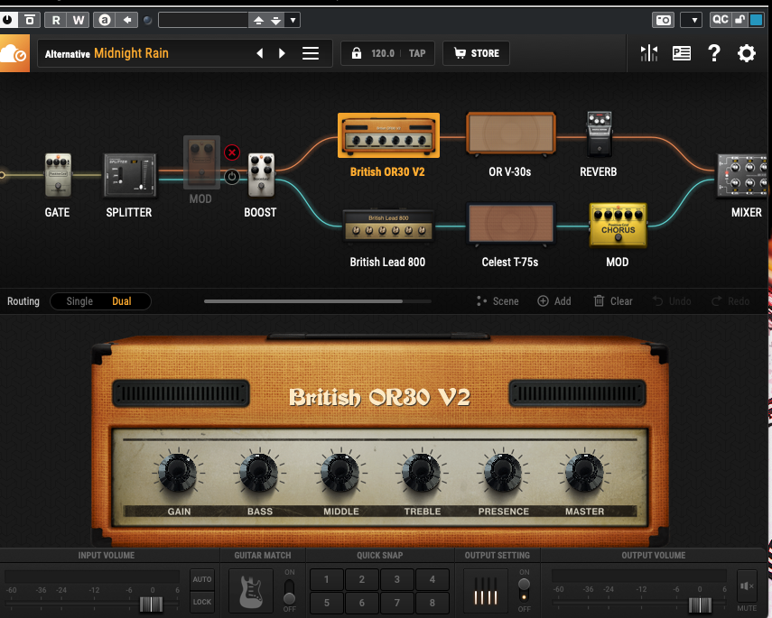Mute the output
Image resolution: width=772 pixels, height=618 pixels.
[x=747, y=586]
